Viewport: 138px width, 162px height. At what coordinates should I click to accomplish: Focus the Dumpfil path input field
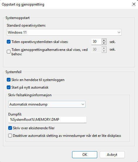[x=47, y=120]
